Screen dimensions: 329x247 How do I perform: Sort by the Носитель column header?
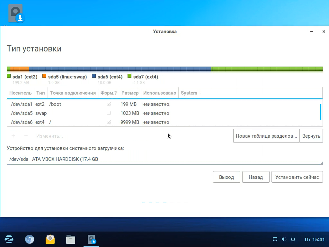20,93
